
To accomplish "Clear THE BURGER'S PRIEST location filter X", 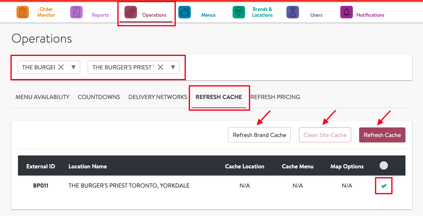I will click(160, 67).
